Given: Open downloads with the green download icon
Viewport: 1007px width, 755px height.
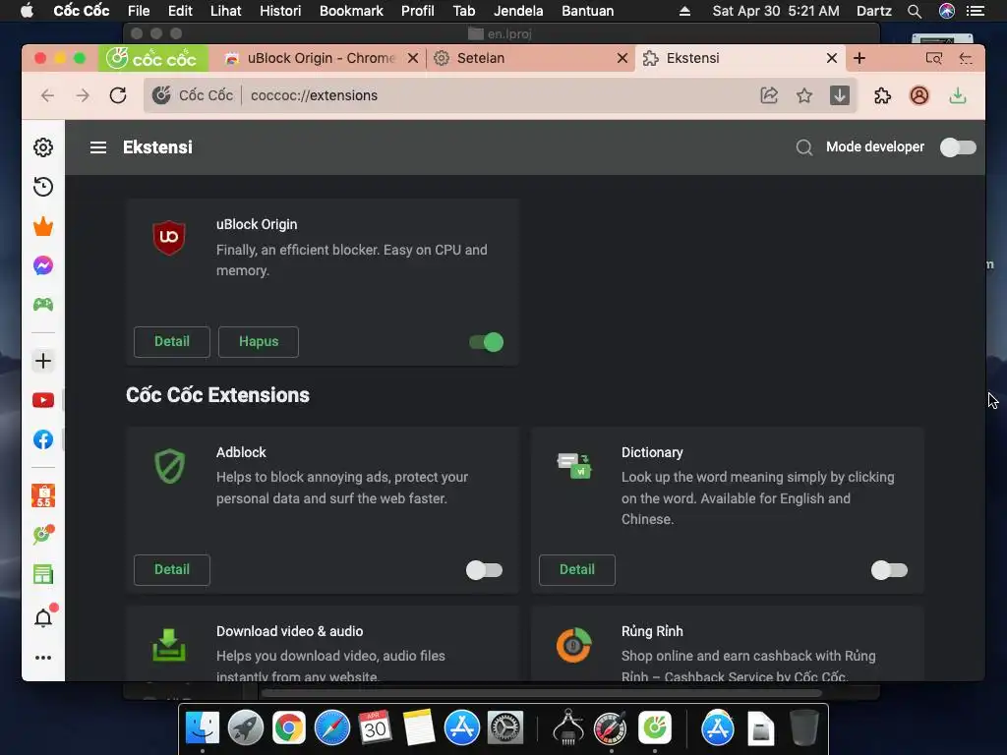Looking at the screenshot, I should click(958, 95).
